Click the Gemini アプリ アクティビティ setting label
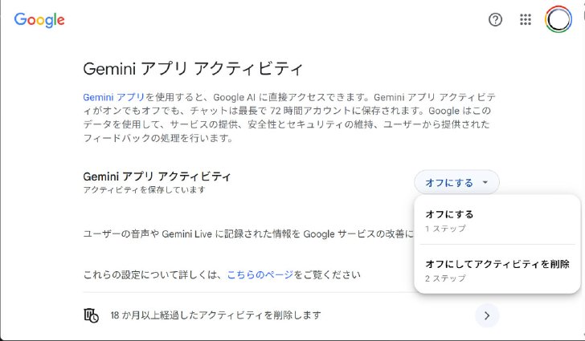 coord(157,177)
